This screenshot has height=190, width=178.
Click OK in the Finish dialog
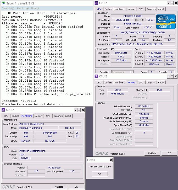100,174
